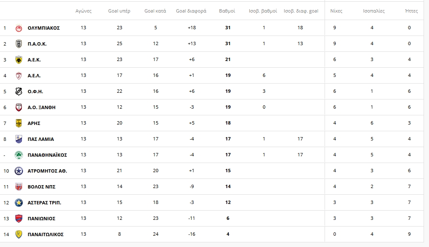The image size is (429, 247).
Task: Click the O.F.I. black-and-white logo
Action: coord(18,92)
